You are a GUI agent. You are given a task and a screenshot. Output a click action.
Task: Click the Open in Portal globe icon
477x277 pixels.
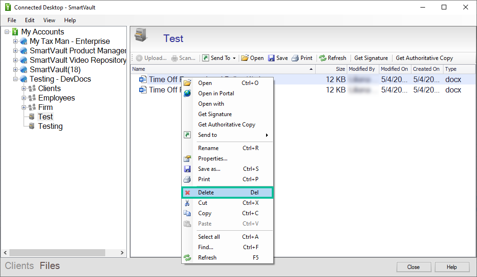(x=187, y=93)
